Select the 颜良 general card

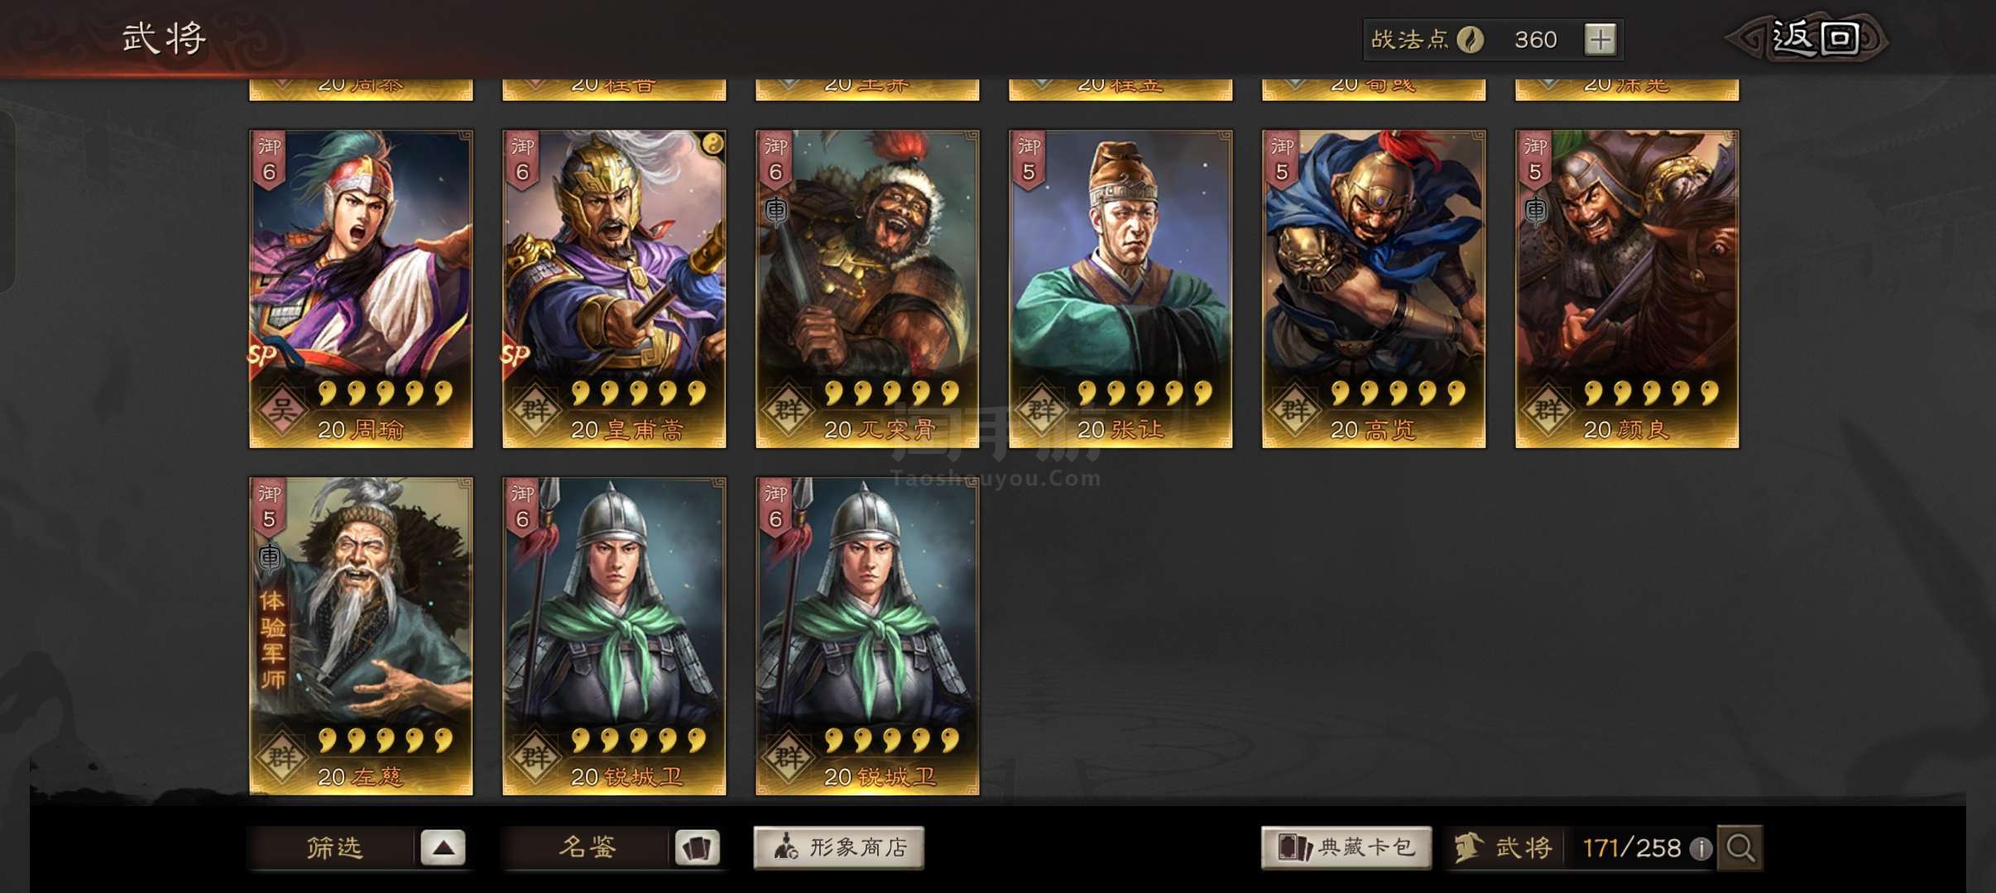pos(1627,289)
